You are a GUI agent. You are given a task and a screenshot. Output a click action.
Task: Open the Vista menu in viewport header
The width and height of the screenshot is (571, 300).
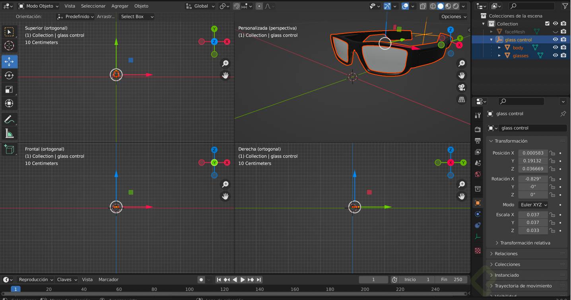tap(70, 6)
